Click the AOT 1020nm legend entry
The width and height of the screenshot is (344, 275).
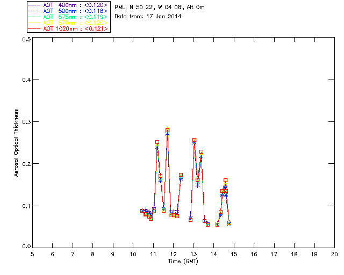point(68,28)
